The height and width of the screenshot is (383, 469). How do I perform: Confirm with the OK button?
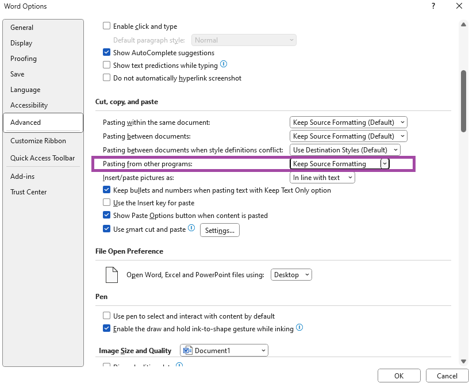(x=399, y=376)
